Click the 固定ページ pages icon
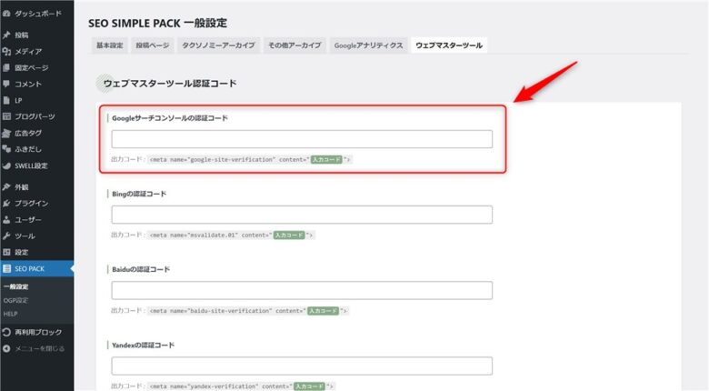This screenshot has height=391, width=709. 6,68
